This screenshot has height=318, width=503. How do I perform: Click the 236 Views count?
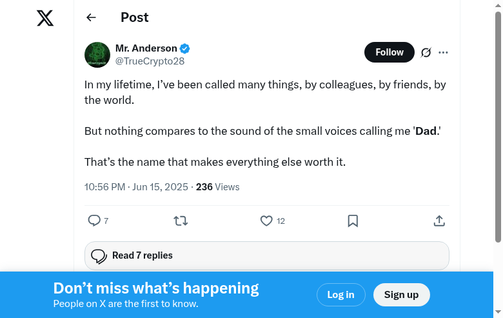pyautogui.click(x=217, y=187)
